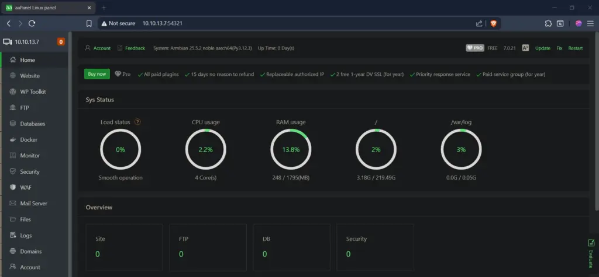Click the PRO badge in header
Screen dimensions: 599x277
pyautogui.click(x=475, y=48)
